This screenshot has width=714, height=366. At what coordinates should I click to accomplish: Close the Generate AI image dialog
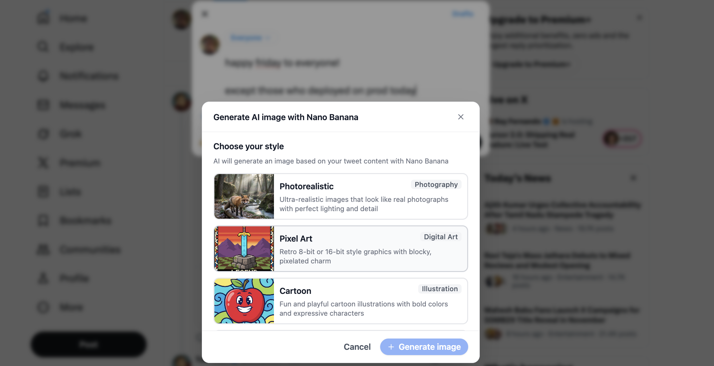(461, 117)
